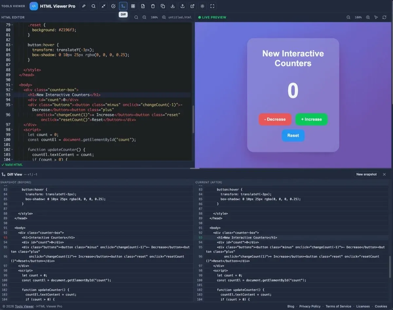This screenshot has width=393, height=310.
Task: Open the Blog footer link
Action: 291,306
